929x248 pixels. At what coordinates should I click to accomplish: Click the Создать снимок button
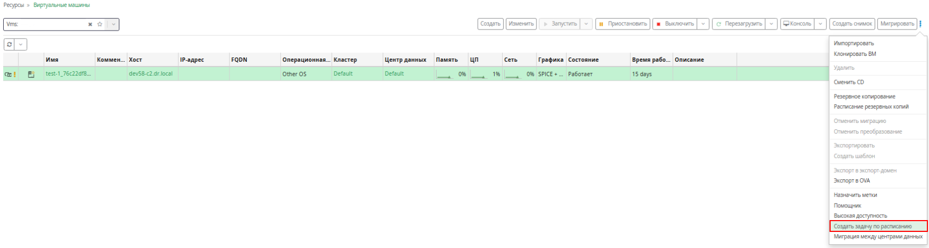click(852, 24)
